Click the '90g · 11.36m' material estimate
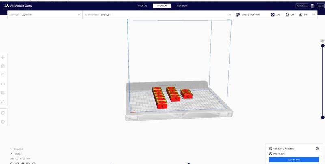This screenshot has height=164, width=325. click(279, 154)
